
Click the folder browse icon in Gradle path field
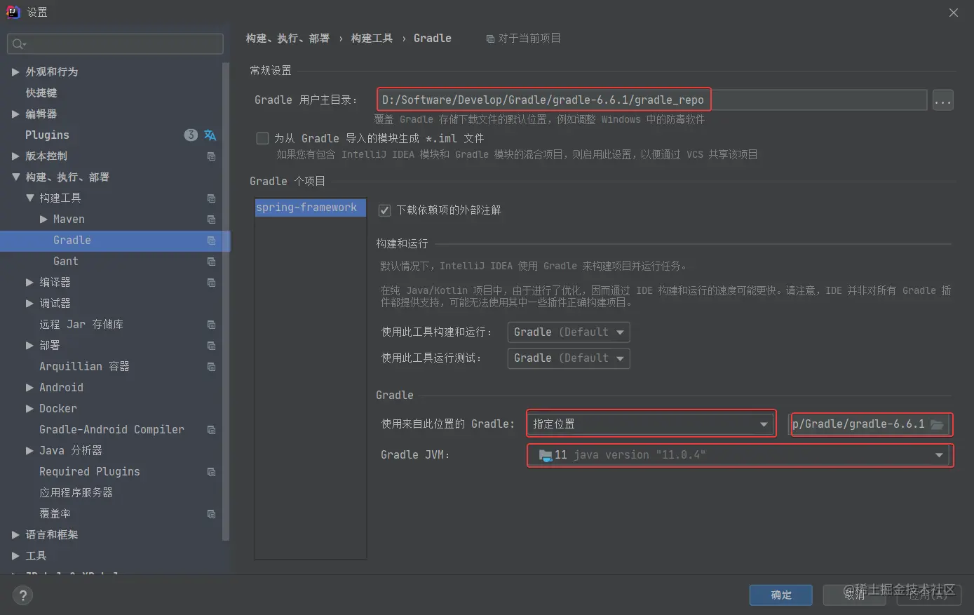(938, 424)
